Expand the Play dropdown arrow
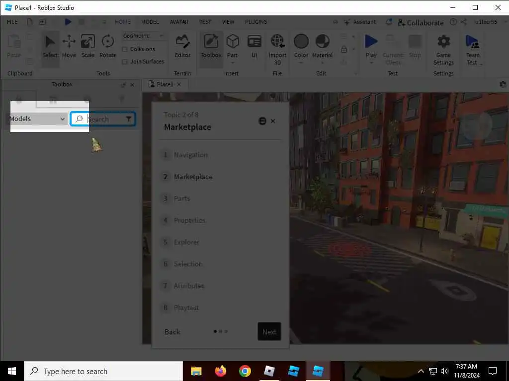This screenshot has width=509, height=381. pos(371,63)
